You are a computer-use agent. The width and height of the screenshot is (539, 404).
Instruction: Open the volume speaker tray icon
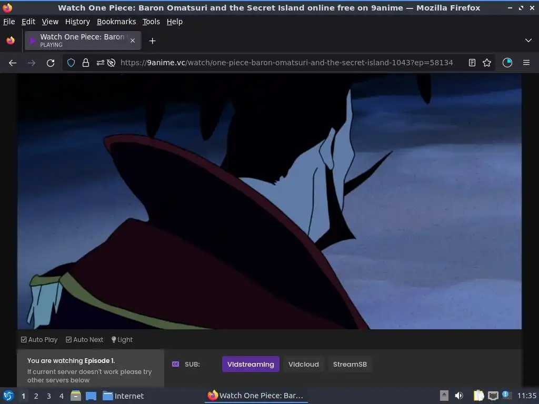pyautogui.click(x=459, y=396)
